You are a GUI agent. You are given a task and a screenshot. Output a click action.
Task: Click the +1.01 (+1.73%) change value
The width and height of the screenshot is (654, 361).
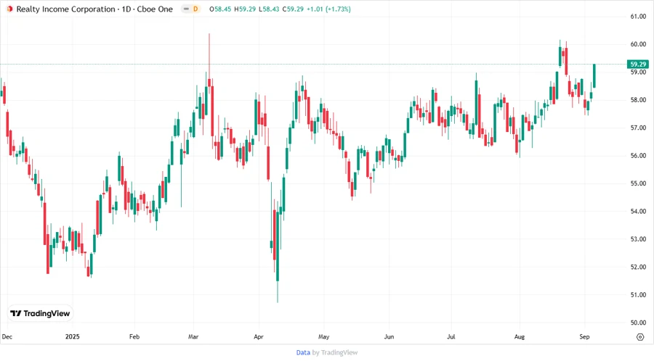328,9
